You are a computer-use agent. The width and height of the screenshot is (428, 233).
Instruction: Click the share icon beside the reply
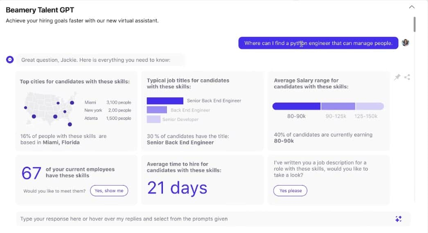point(407,77)
